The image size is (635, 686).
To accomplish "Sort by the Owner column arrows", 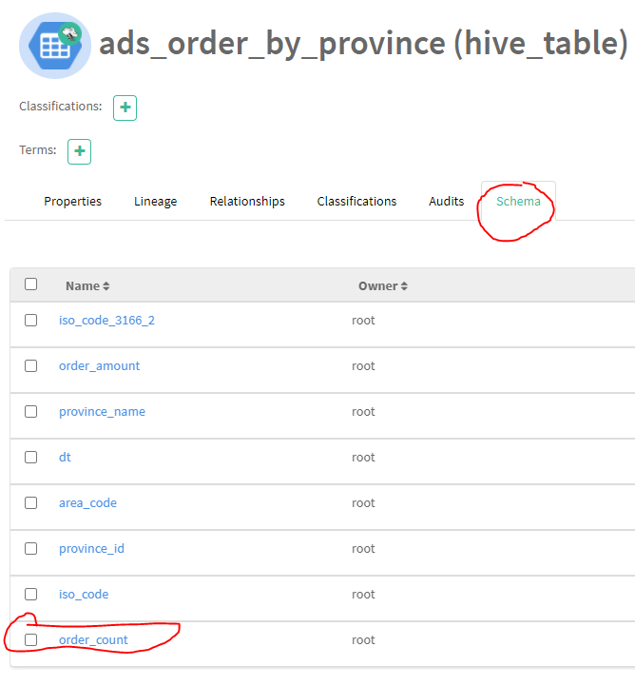I will pyautogui.click(x=404, y=286).
